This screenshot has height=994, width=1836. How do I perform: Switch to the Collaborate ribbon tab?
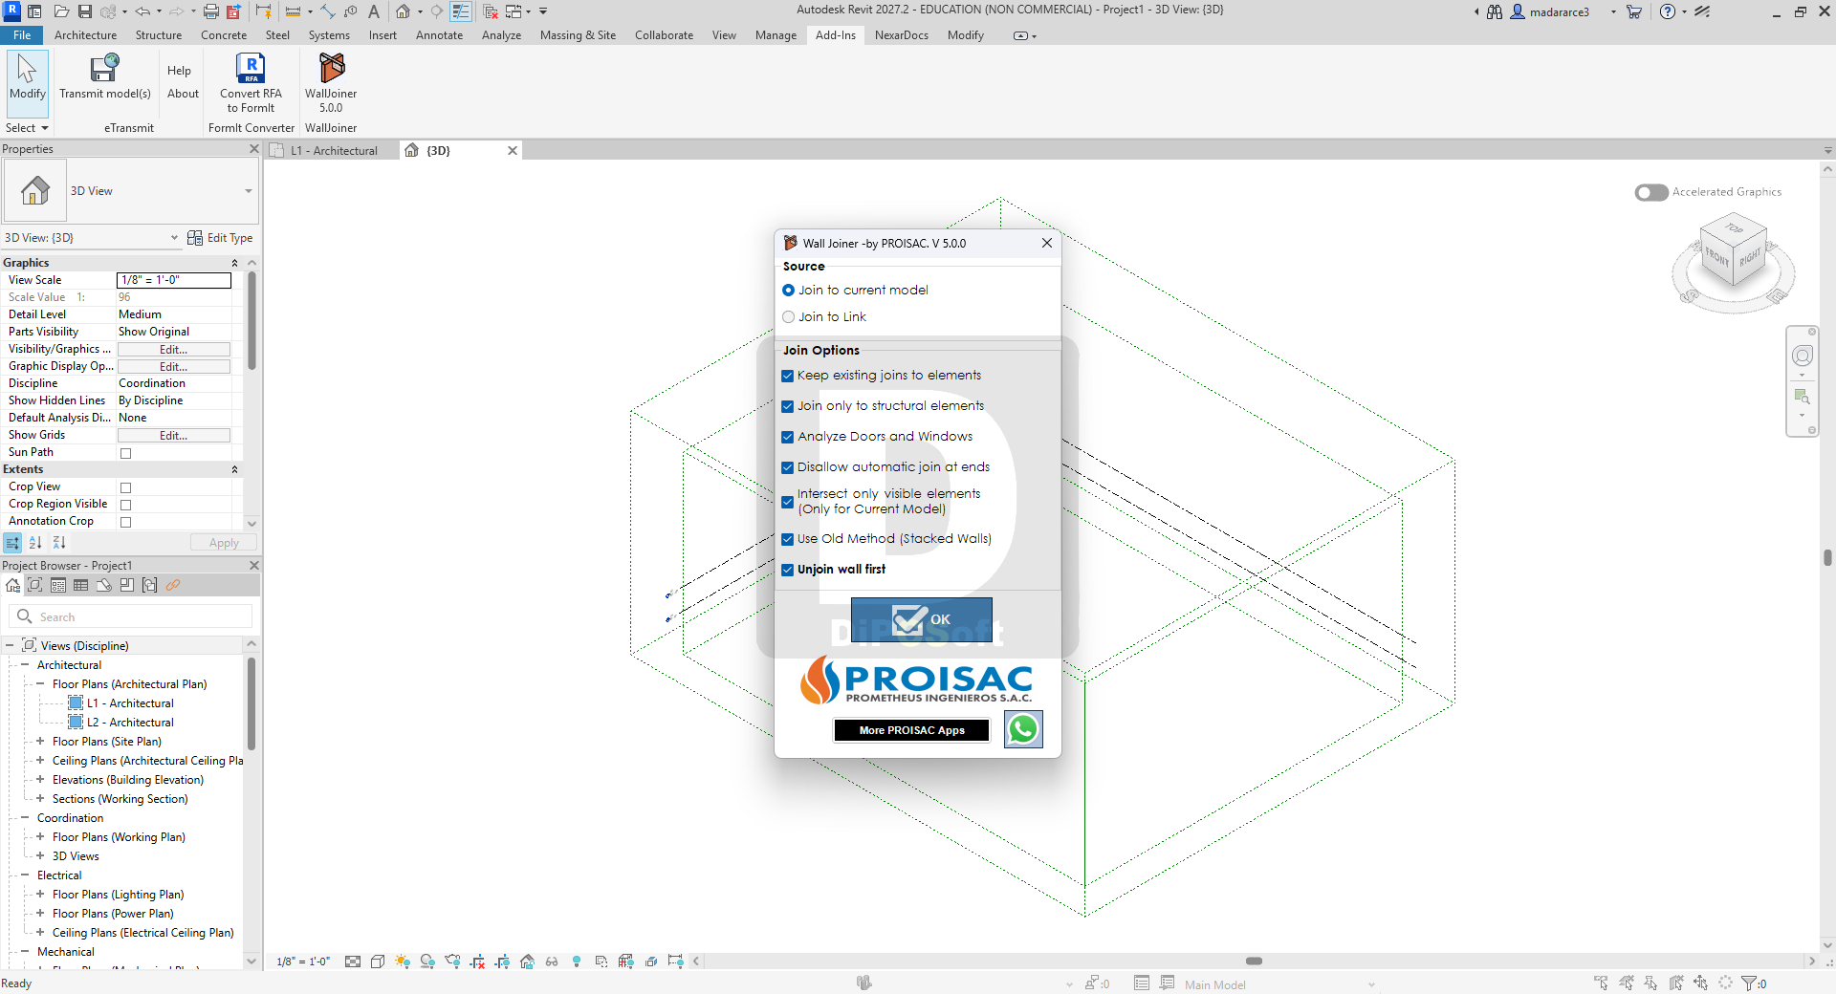click(664, 35)
